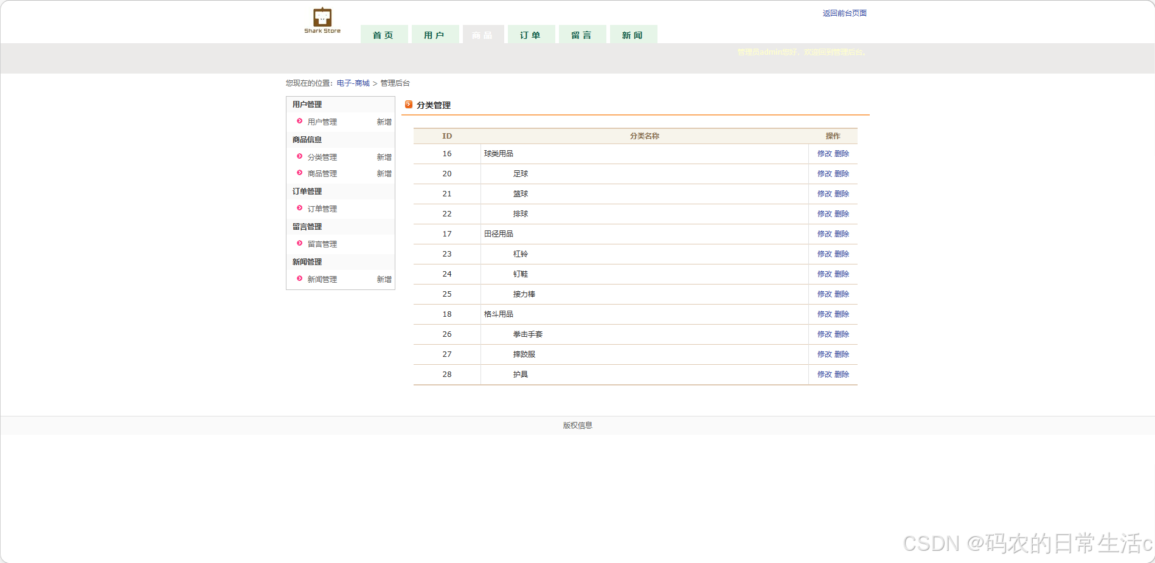The height and width of the screenshot is (563, 1155).
Task: Click the pink arrow icon beside 用户管理
Action: (299, 121)
